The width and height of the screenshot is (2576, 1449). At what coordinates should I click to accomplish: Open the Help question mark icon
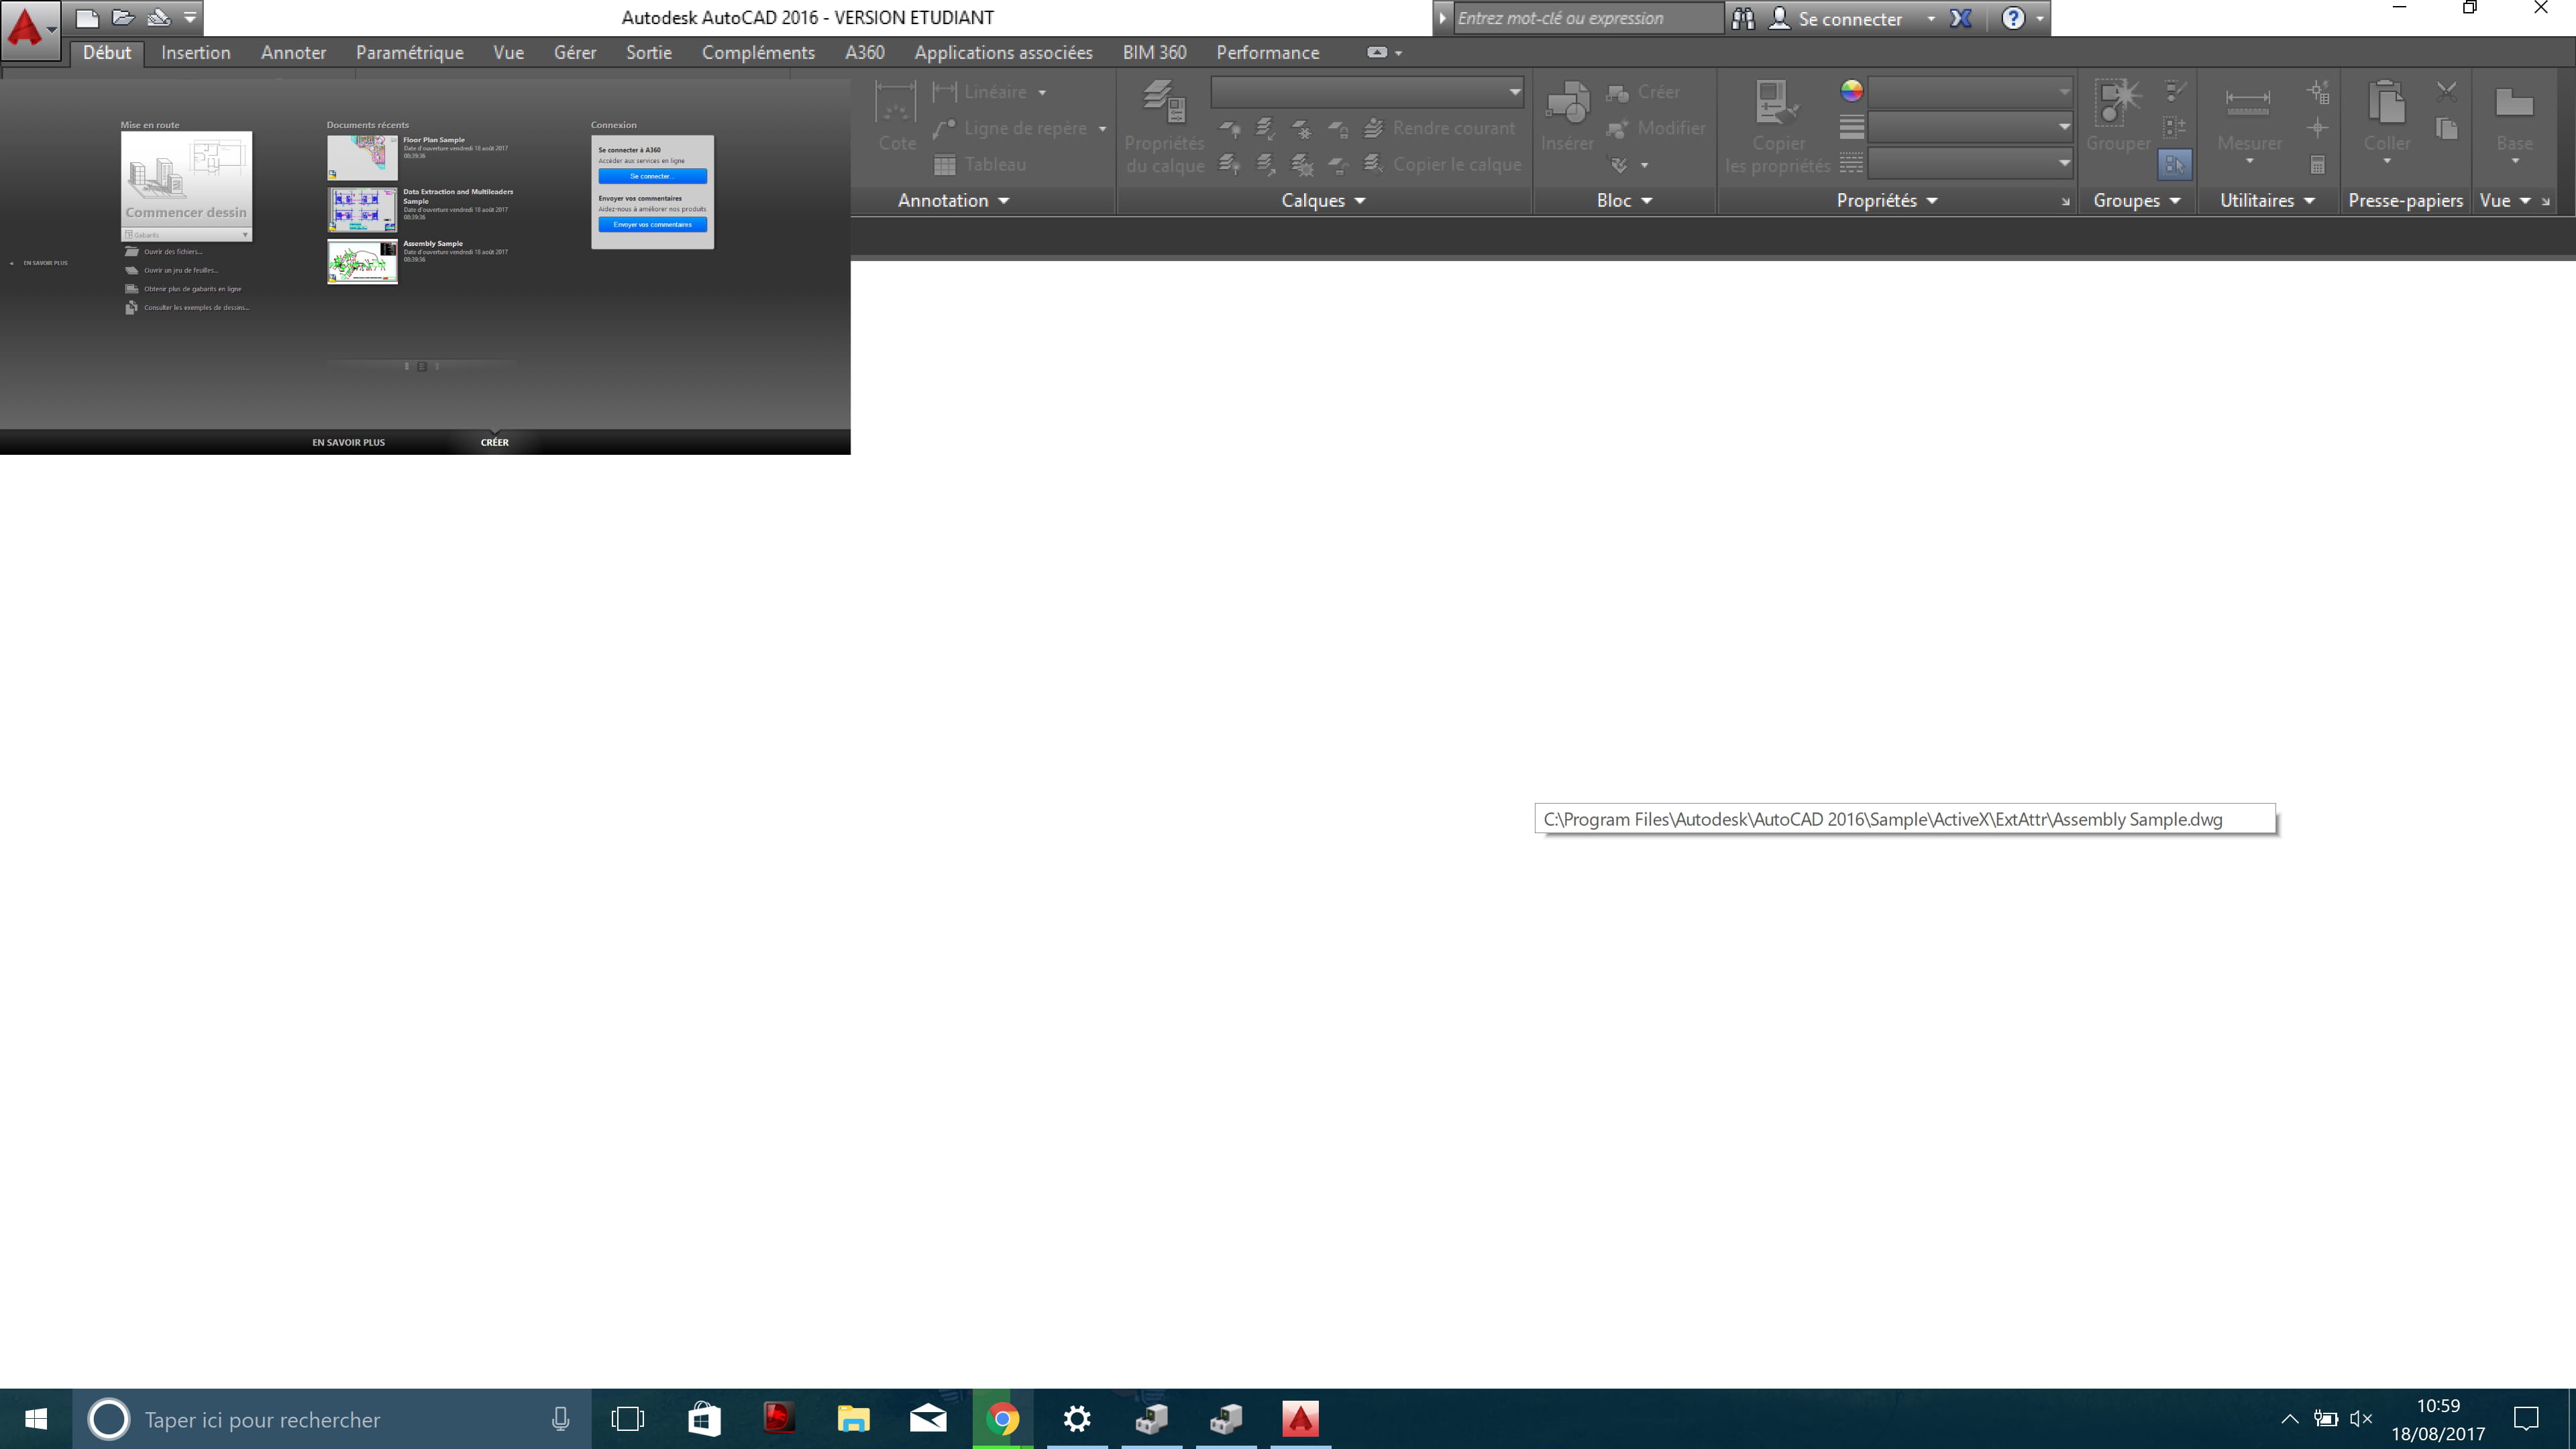click(x=2013, y=18)
